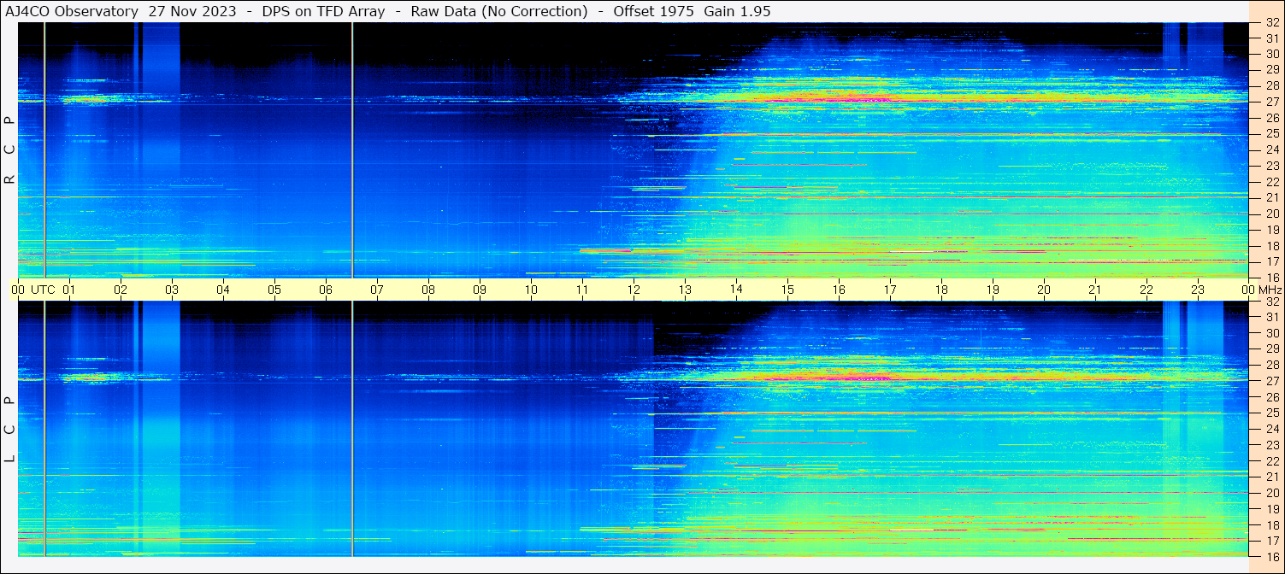Click the 30 MHz label on LCP scale
Viewport: 1285px width, 574px height.
[x=1271, y=333]
